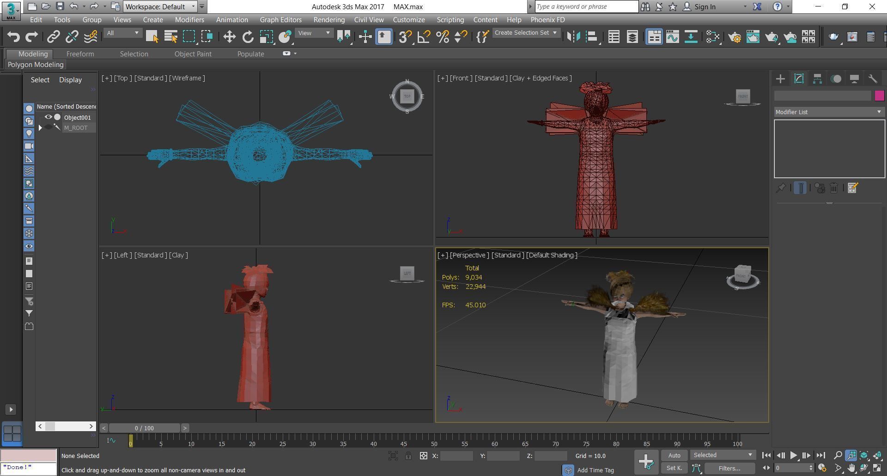This screenshot has height=476, width=887.
Task: Select the Move tool in main toolbar
Action: tap(229, 37)
